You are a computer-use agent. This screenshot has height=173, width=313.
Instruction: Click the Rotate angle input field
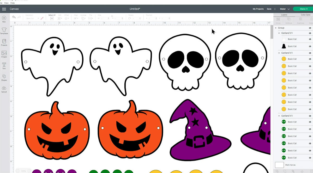click(137, 18)
